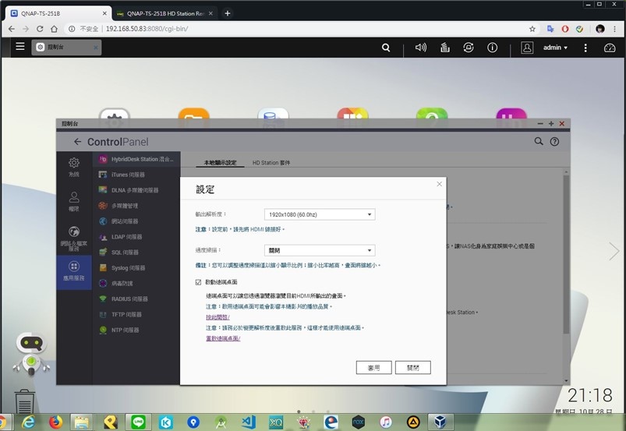Switch to HD Station Remote browser tab

point(165,13)
